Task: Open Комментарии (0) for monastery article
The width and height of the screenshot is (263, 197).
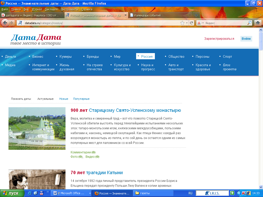Action: [x=83, y=152]
